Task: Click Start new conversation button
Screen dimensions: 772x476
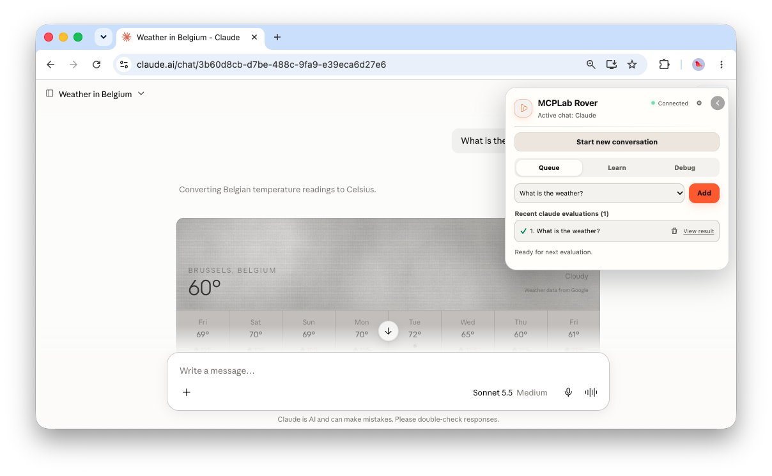Action: pyautogui.click(x=617, y=142)
